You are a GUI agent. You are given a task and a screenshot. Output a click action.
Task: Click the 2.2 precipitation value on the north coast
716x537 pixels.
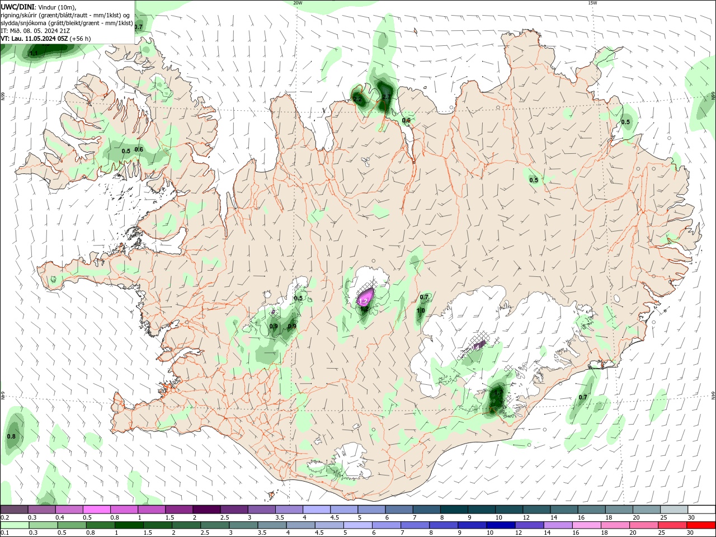pos(357,99)
